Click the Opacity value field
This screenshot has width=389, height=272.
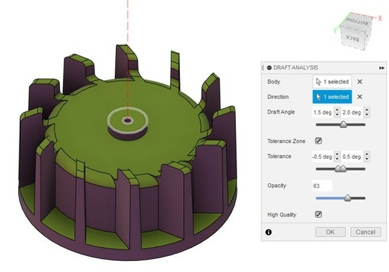321,186
